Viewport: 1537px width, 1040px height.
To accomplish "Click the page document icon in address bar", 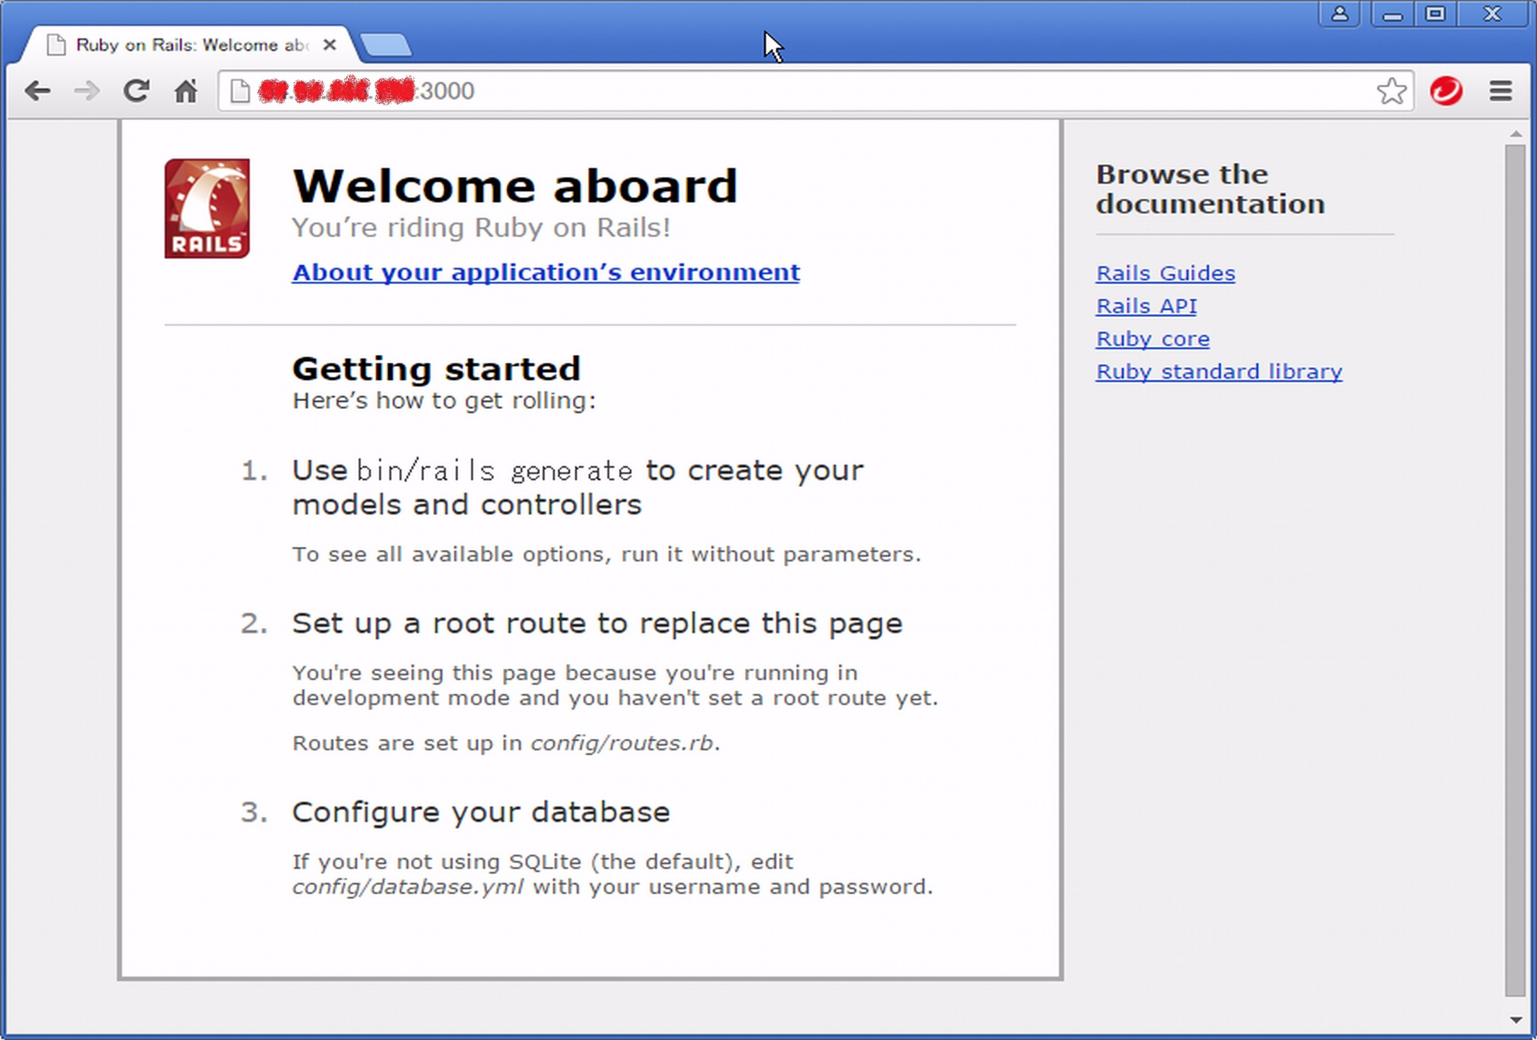I will (238, 91).
